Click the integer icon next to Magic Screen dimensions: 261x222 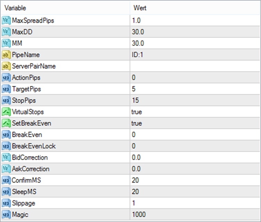click(6, 214)
